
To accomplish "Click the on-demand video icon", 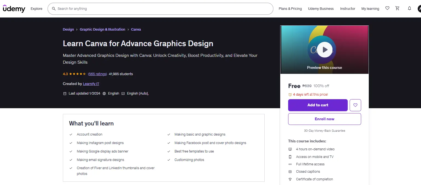I will click(290, 149).
